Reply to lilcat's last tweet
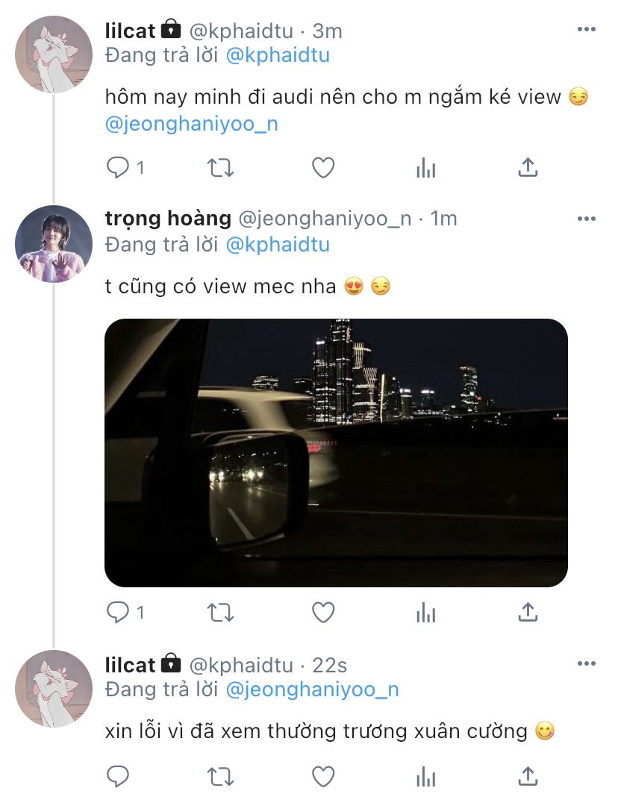This screenshot has width=618, height=797. point(118,776)
